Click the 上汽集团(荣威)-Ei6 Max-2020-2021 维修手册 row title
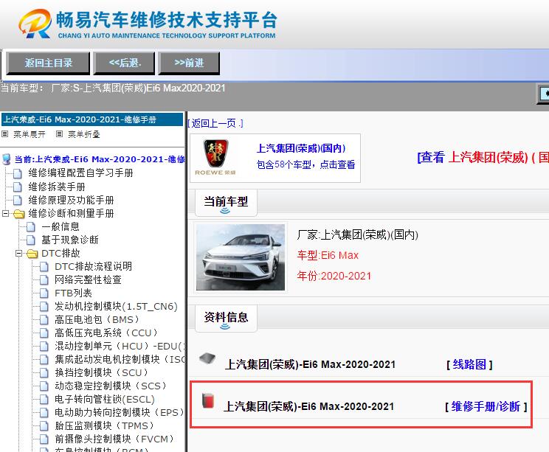 (x=308, y=406)
